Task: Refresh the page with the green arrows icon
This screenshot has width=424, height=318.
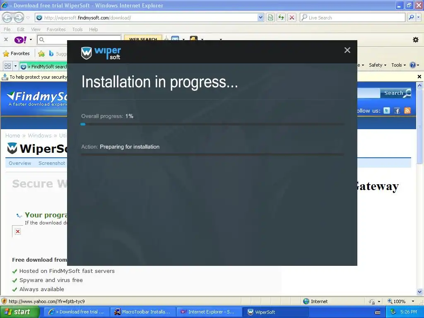Action: pyautogui.click(x=281, y=17)
